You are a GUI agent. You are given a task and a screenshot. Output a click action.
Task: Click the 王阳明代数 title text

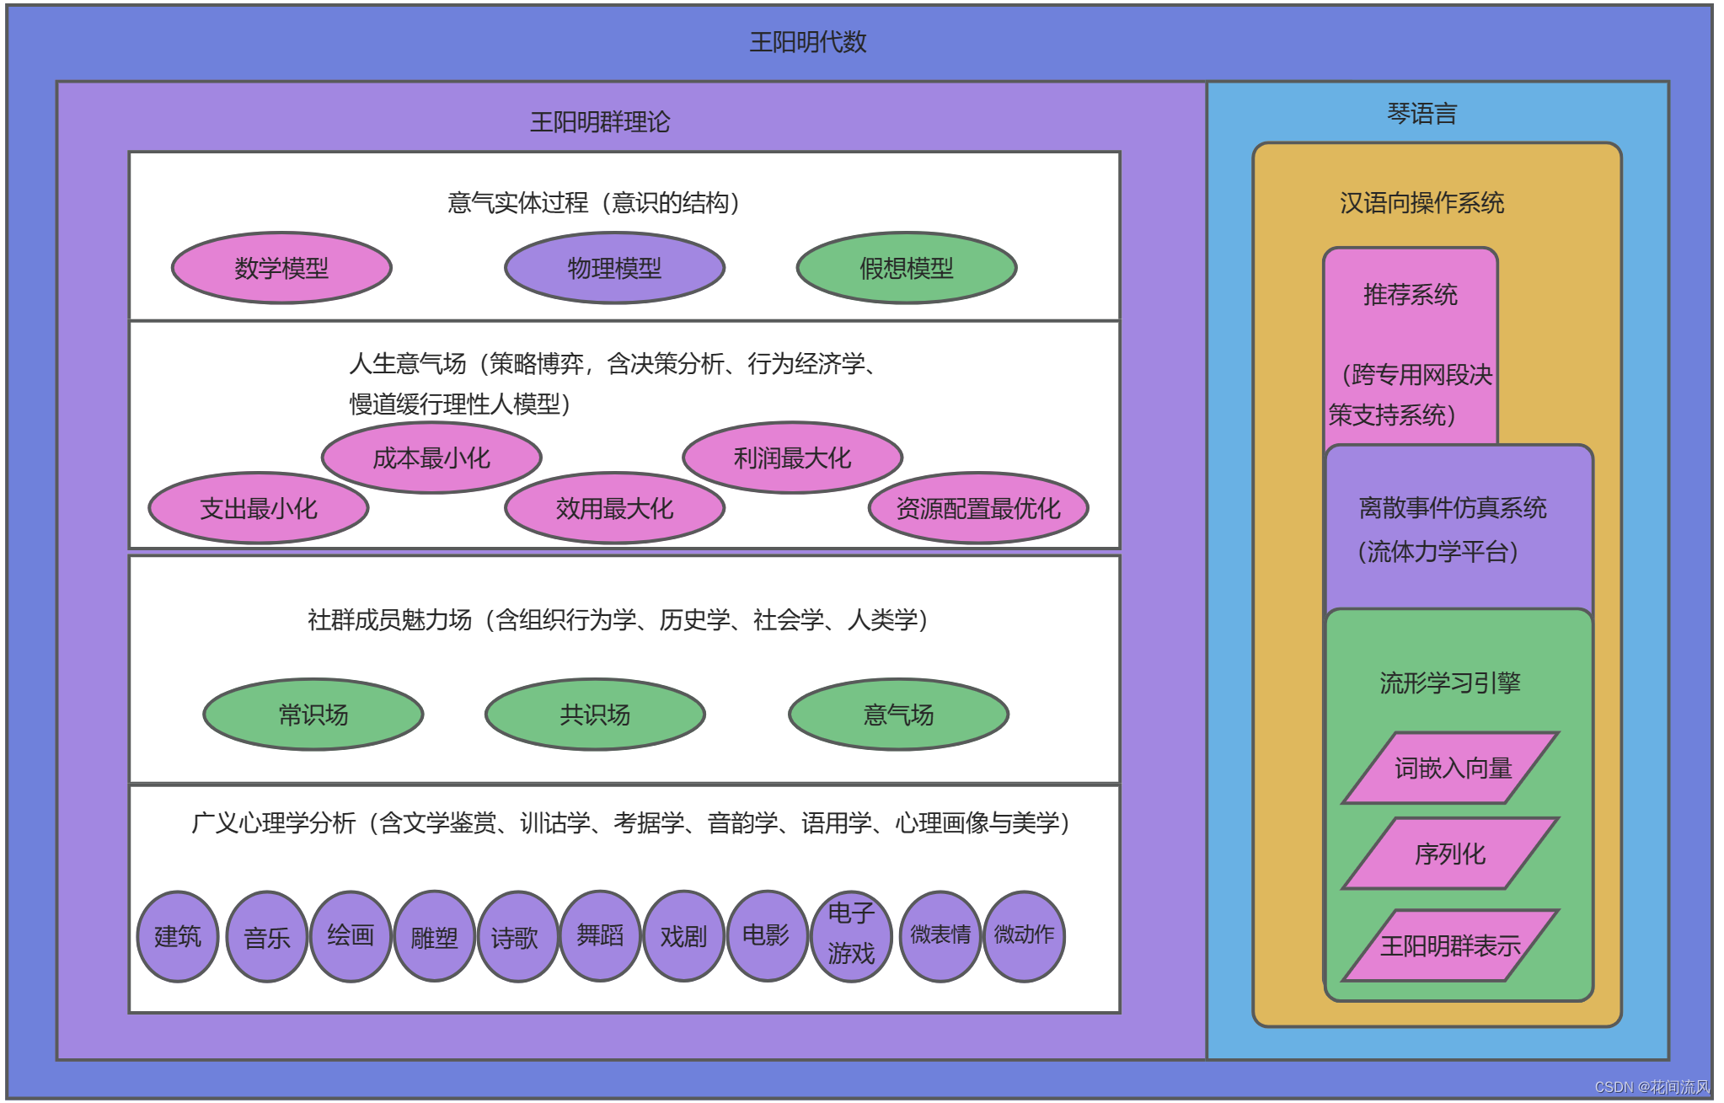click(808, 42)
